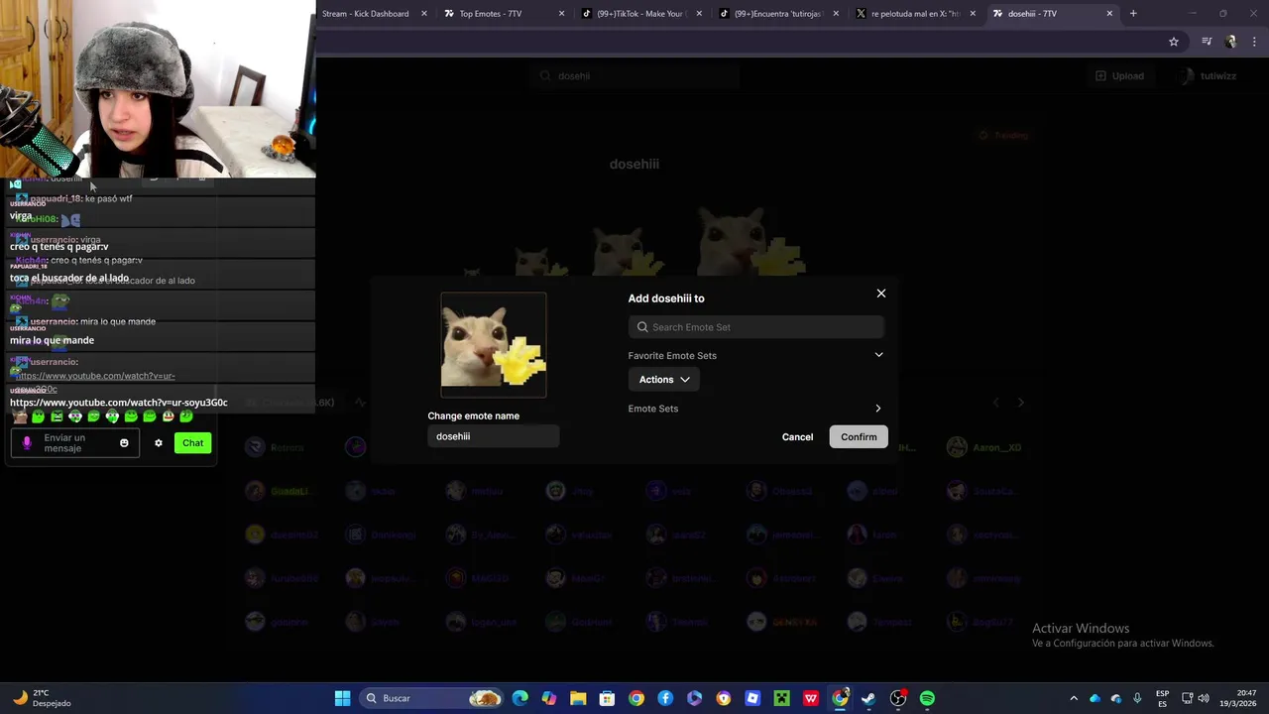This screenshot has width=1269, height=714.
Task: Open Windows Start menu
Action: tap(342, 698)
